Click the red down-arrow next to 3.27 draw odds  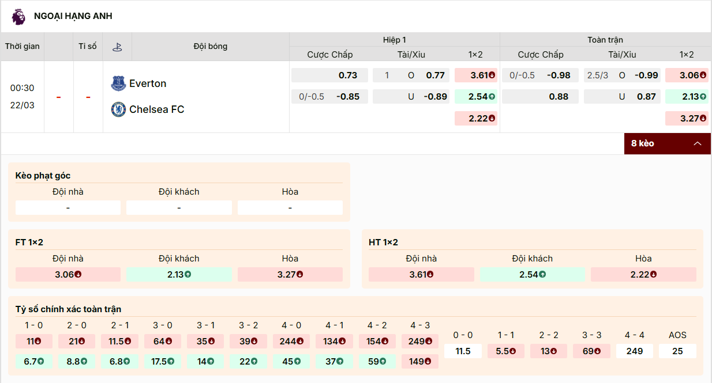[x=703, y=118]
